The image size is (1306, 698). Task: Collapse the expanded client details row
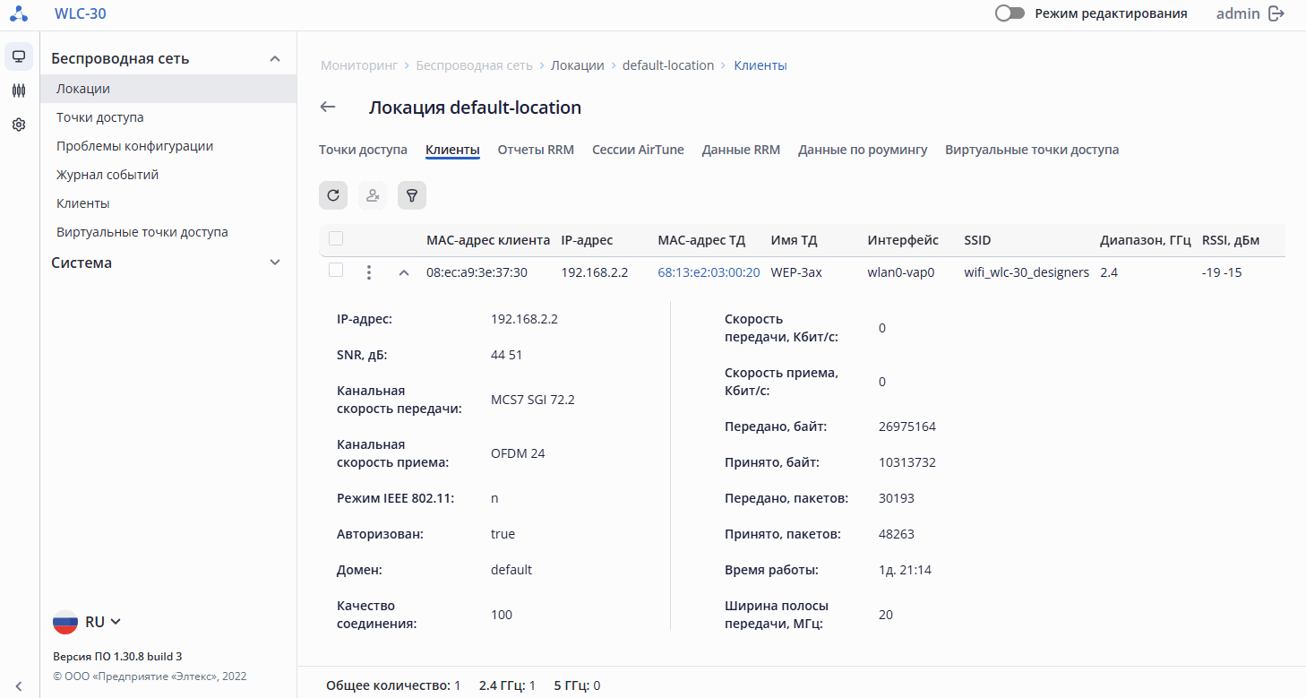pos(404,272)
